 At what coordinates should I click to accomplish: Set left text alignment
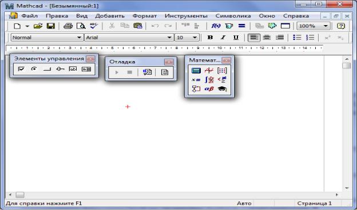[253, 38]
